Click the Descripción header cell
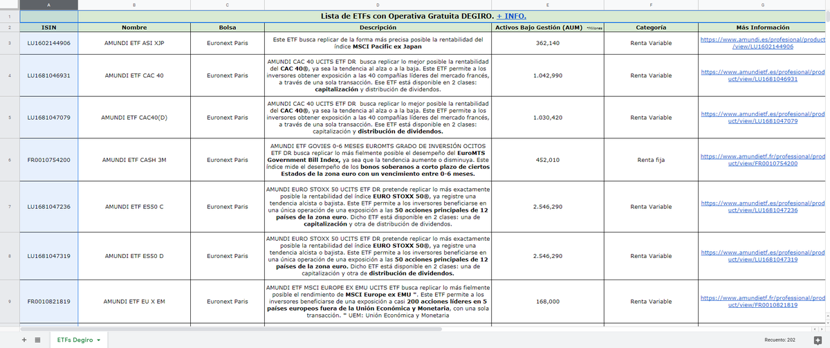 click(x=378, y=28)
